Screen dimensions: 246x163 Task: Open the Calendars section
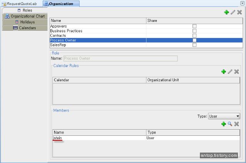[x=25, y=28]
